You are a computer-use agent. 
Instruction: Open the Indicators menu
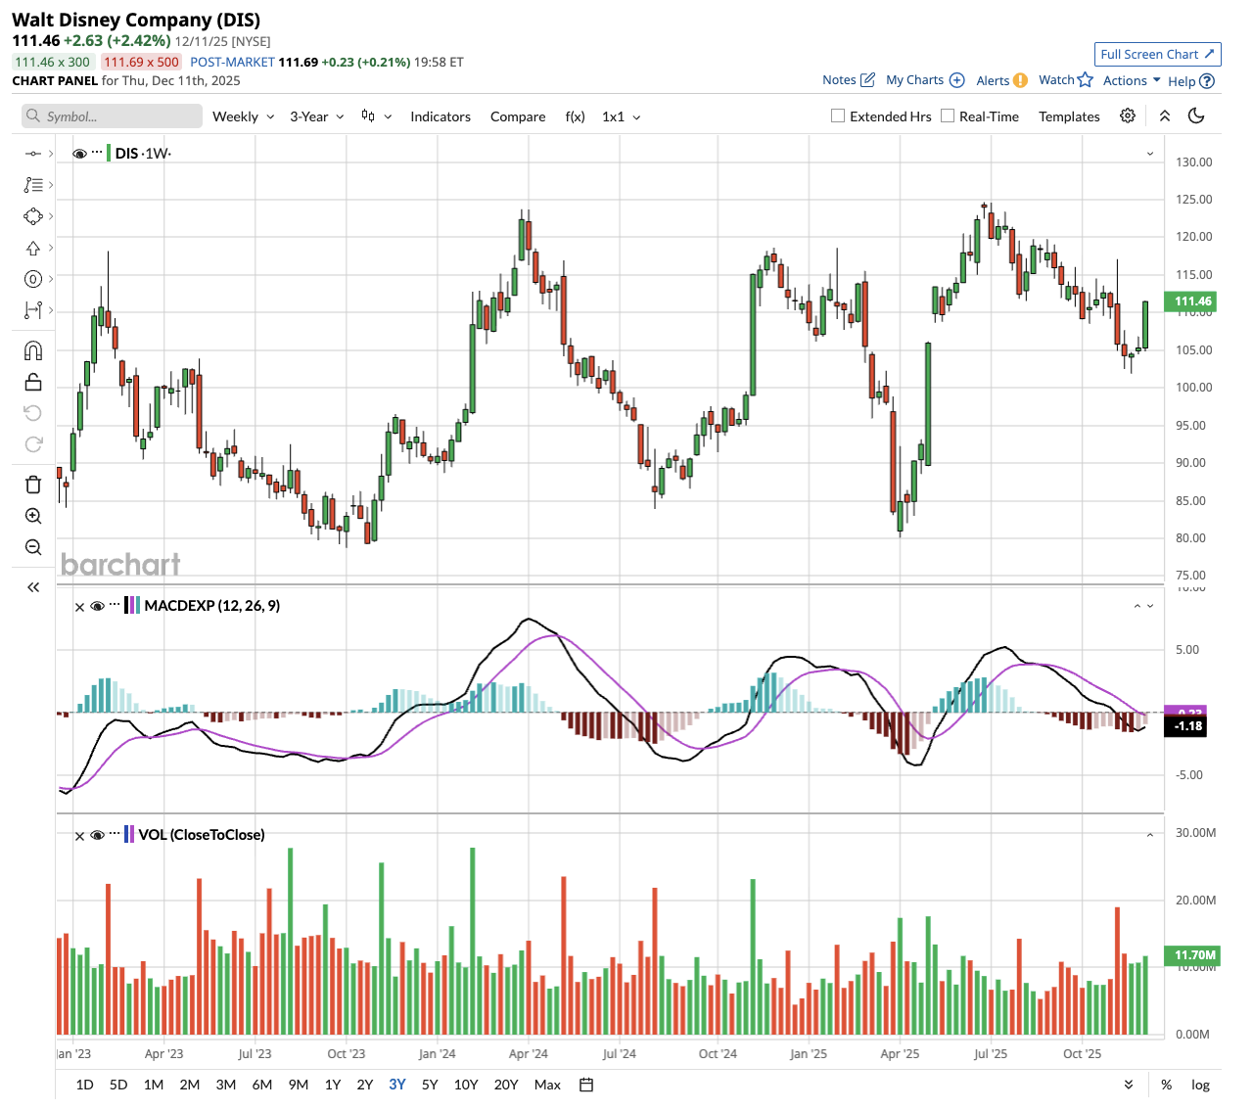[x=441, y=116]
